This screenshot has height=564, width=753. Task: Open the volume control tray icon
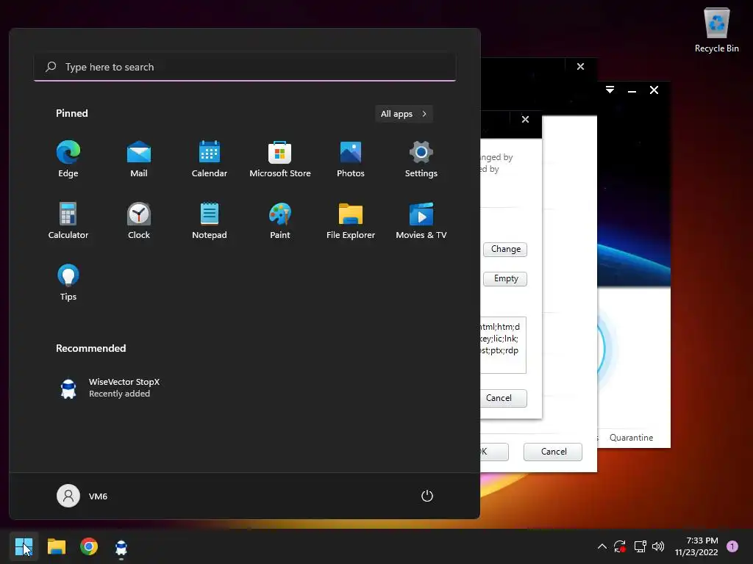[x=658, y=546]
